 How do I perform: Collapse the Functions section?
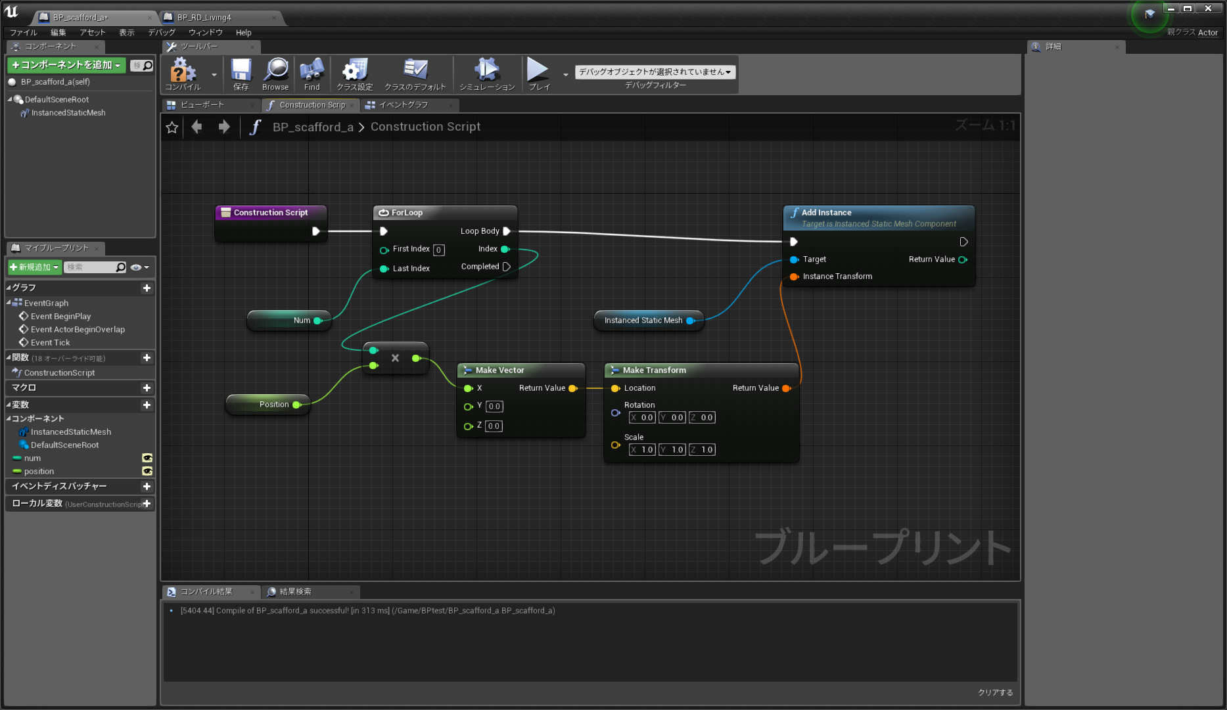click(x=9, y=358)
